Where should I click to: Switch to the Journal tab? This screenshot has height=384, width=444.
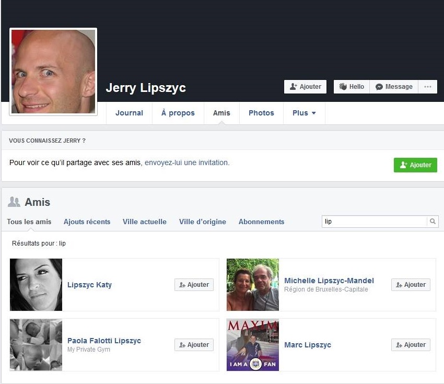click(x=129, y=113)
